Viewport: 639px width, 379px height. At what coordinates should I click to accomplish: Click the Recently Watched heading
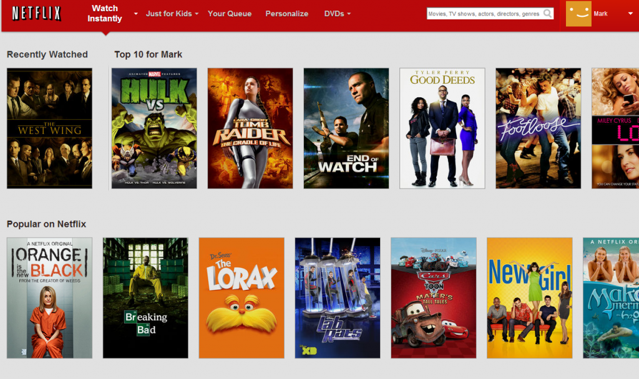click(x=47, y=55)
